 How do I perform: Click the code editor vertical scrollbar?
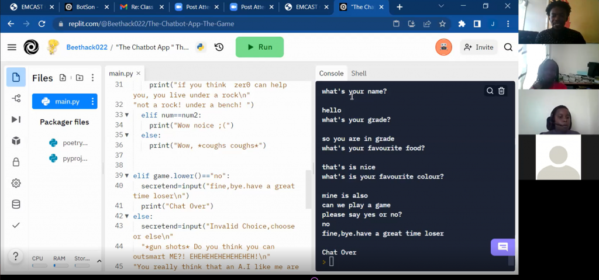pyautogui.click(x=309, y=189)
